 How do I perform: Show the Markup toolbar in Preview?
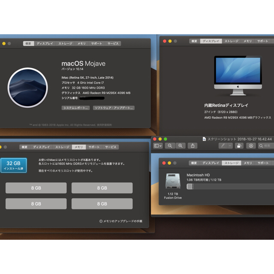251,146
